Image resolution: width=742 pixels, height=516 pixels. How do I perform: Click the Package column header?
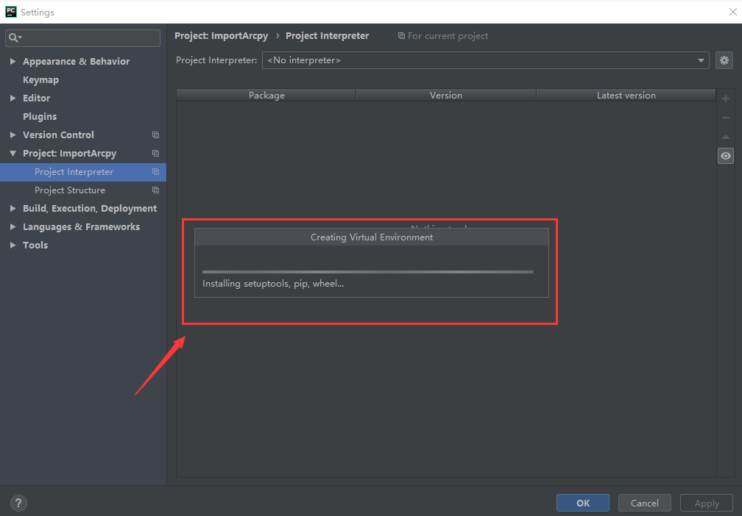pos(266,95)
